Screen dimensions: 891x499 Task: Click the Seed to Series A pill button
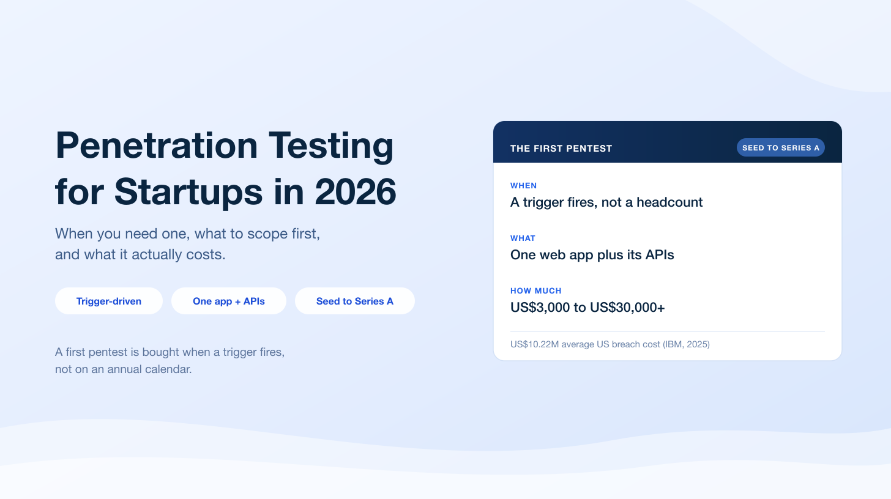(x=355, y=301)
